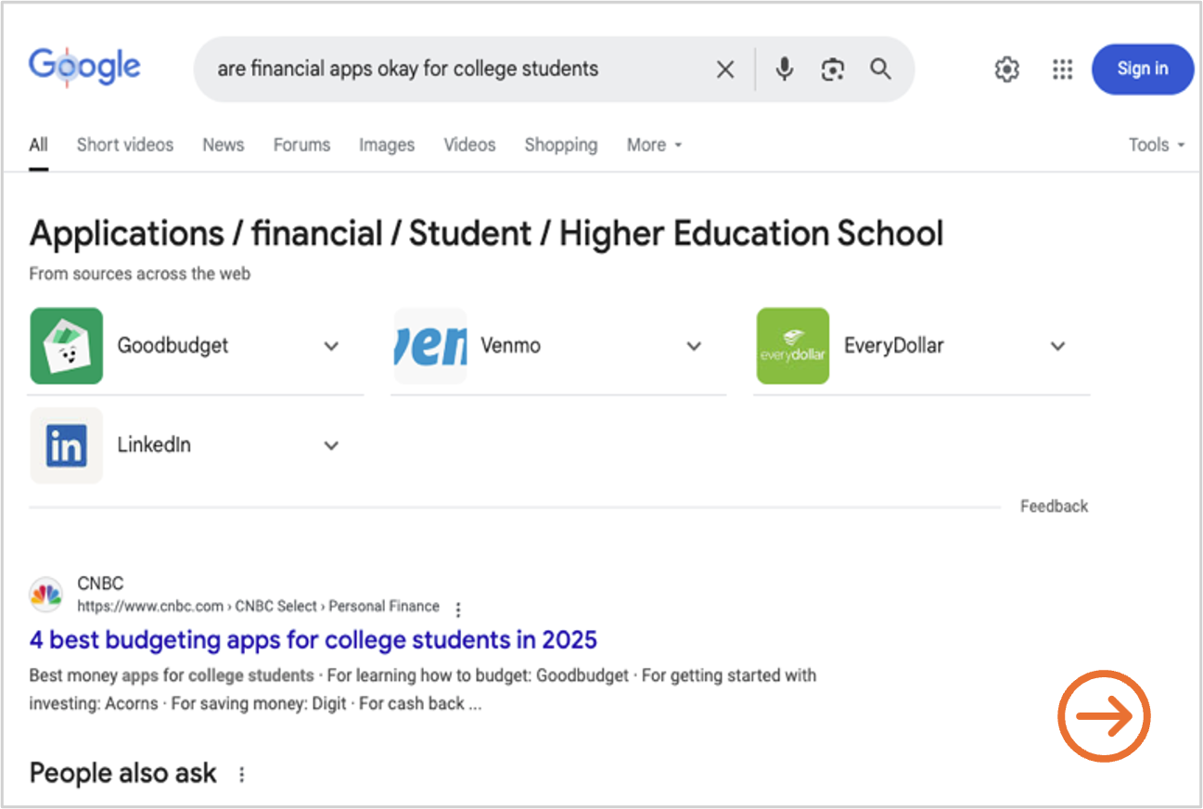This screenshot has height=809, width=1203.
Task: Open '4 best budgeting apps for college students' link
Action: [314, 639]
